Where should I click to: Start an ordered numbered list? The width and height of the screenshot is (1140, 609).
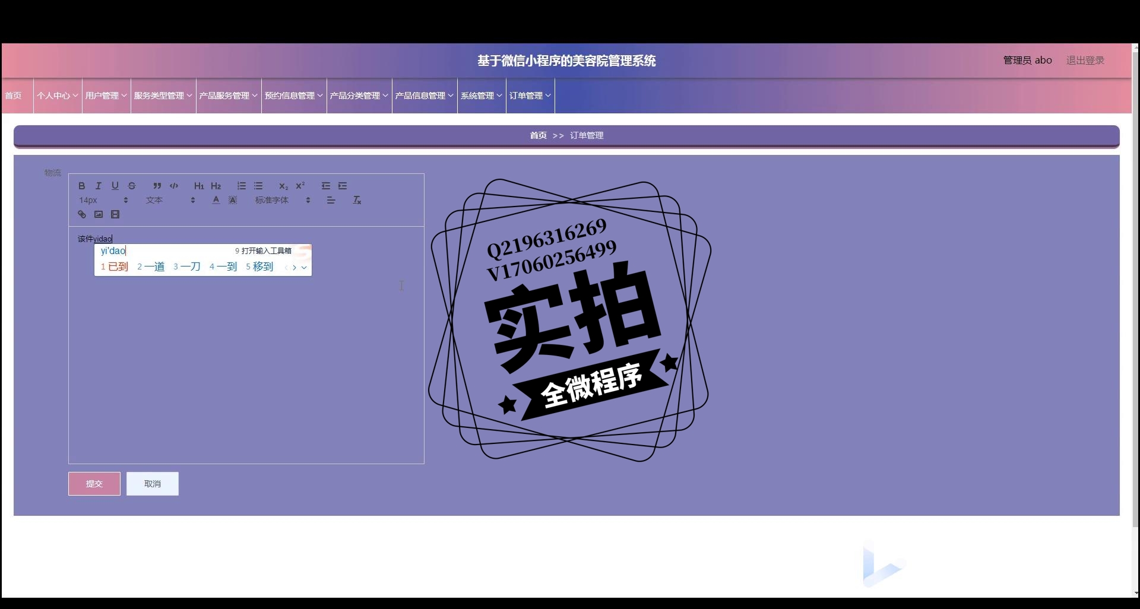point(241,186)
